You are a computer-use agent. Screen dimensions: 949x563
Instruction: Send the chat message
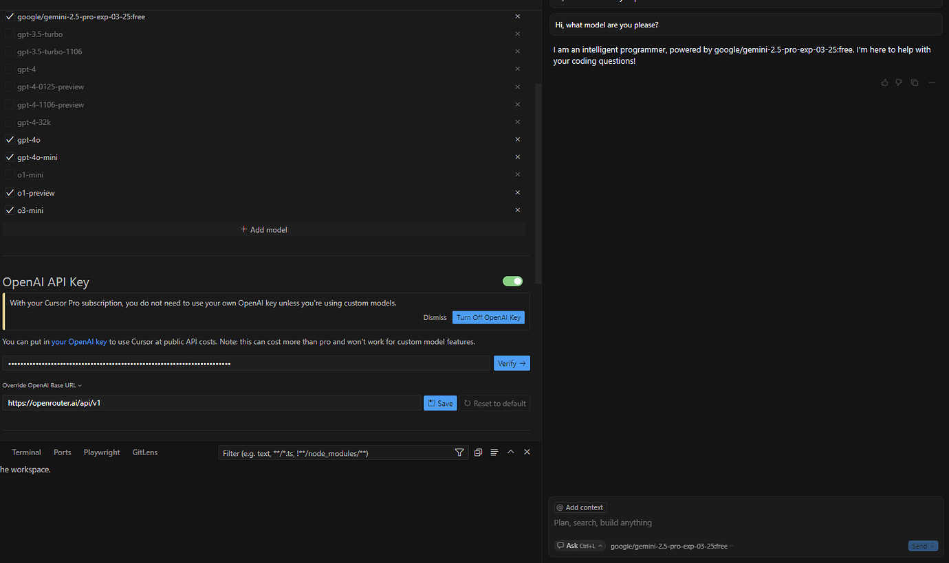[x=923, y=546]
